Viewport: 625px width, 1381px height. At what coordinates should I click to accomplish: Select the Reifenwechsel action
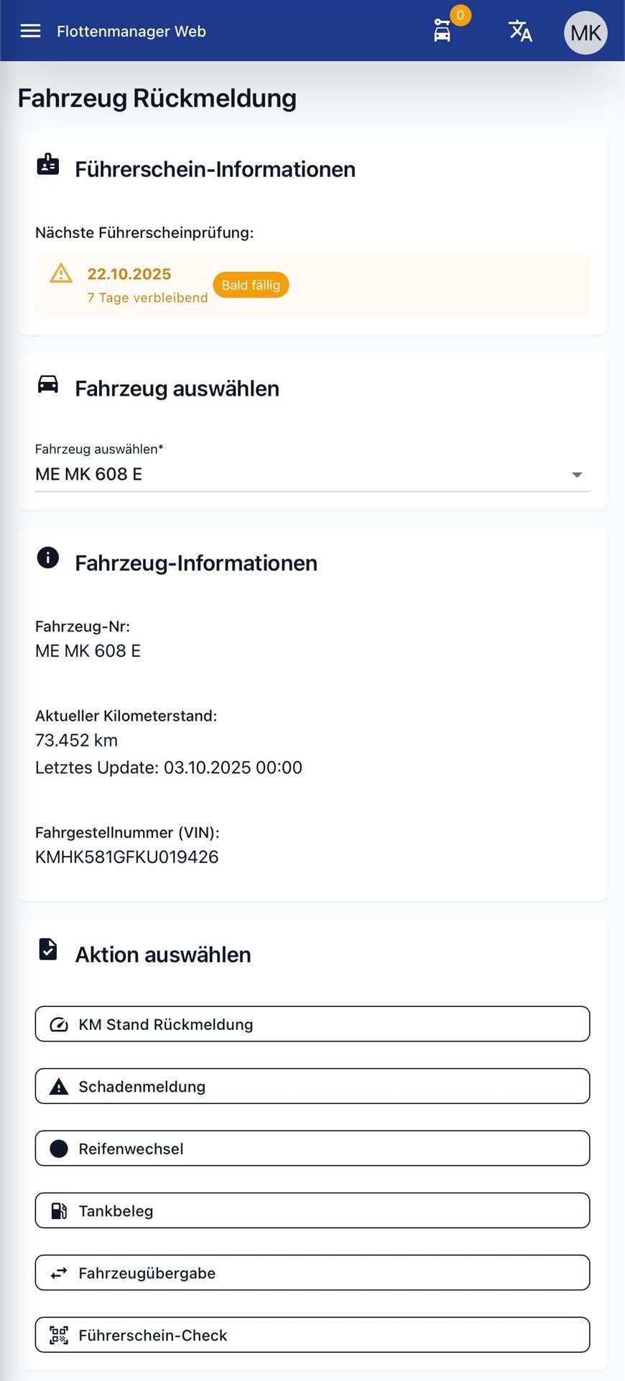pos(312,1149)
